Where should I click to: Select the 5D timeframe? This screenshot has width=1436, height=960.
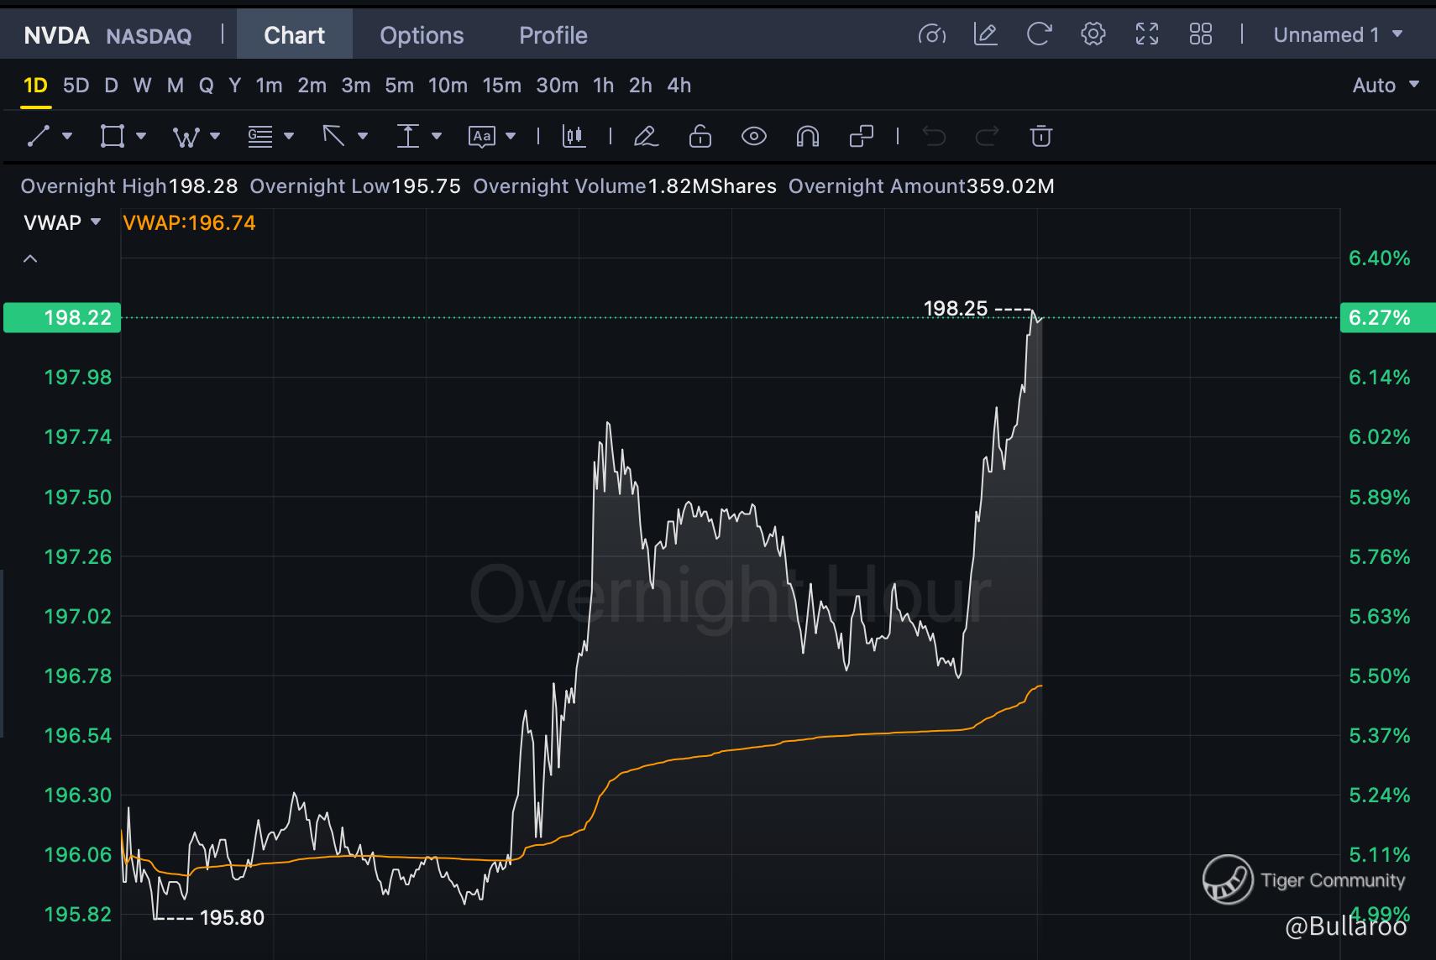76,85
